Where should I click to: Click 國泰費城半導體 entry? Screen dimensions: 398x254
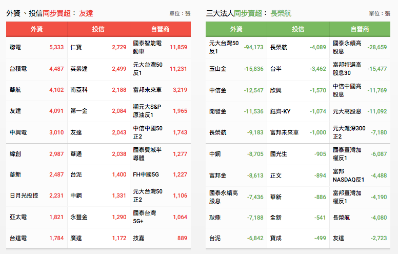(x=147, y=154)
